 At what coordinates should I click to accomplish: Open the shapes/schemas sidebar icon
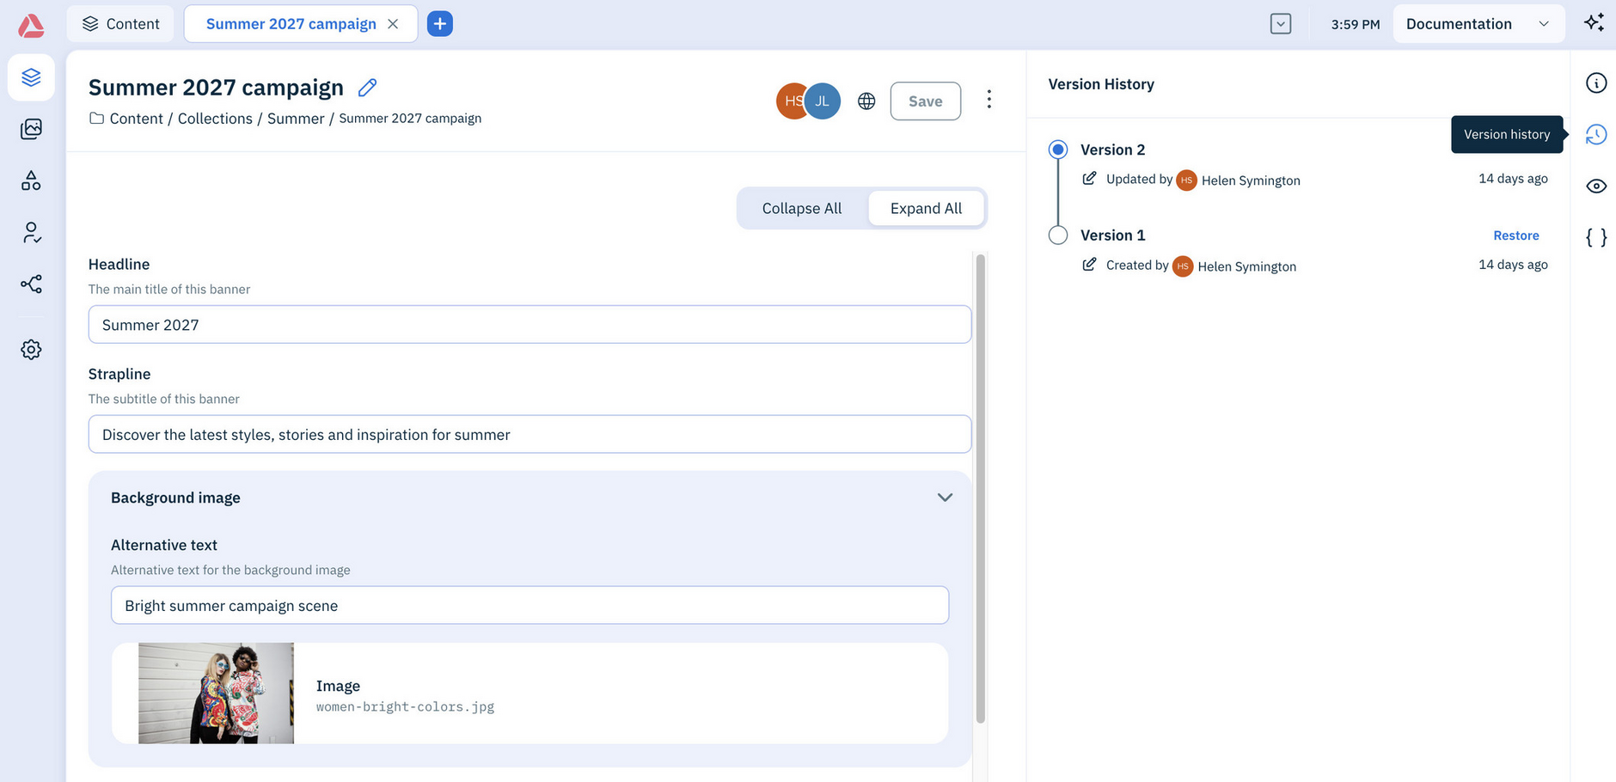tap(31, 180)
